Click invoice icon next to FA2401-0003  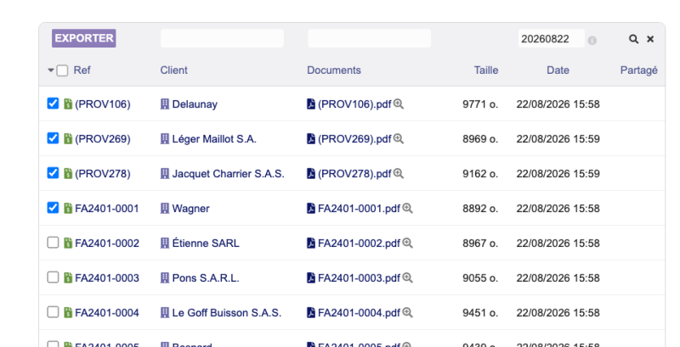pyautogui.click(x=68, y=277)
